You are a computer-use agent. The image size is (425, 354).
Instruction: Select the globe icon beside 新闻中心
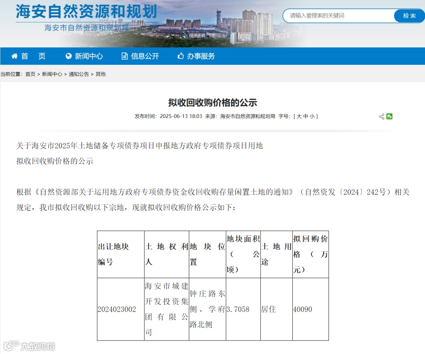(x=68, y=56)
